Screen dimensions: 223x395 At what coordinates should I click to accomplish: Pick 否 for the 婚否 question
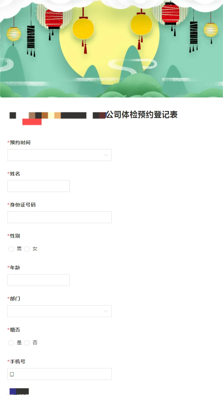click(x=27, y=343)
